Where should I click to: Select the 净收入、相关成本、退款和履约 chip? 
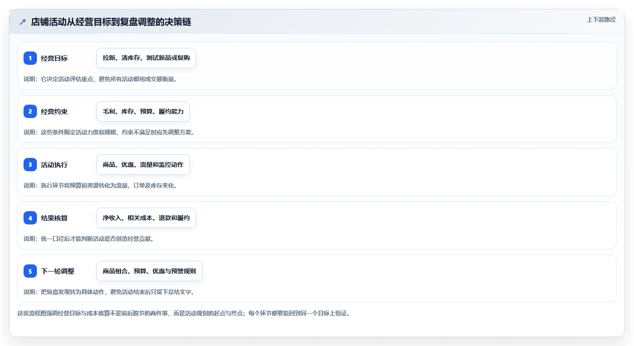pyautogui.click(x=146, y=218)
